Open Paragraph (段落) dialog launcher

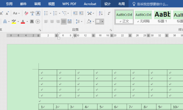click(x=111, y=30)
